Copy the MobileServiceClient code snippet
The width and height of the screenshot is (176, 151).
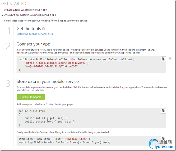[163, 59]
